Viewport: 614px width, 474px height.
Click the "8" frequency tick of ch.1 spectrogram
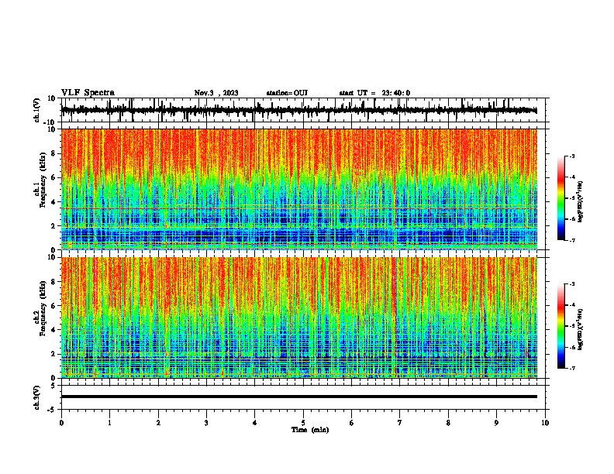54,153
